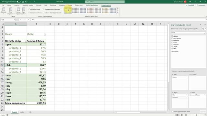The width and height of the screenshot is (207, 116).
Task: Switch to Normal view in status bar
Action: click(x=177, y=115)
